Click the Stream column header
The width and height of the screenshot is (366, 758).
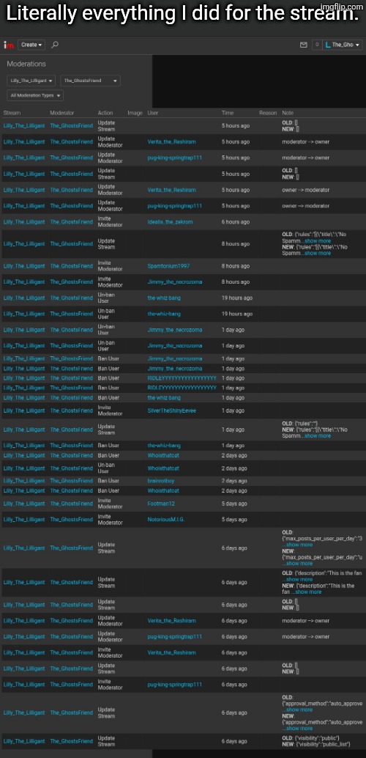[12, 113]
